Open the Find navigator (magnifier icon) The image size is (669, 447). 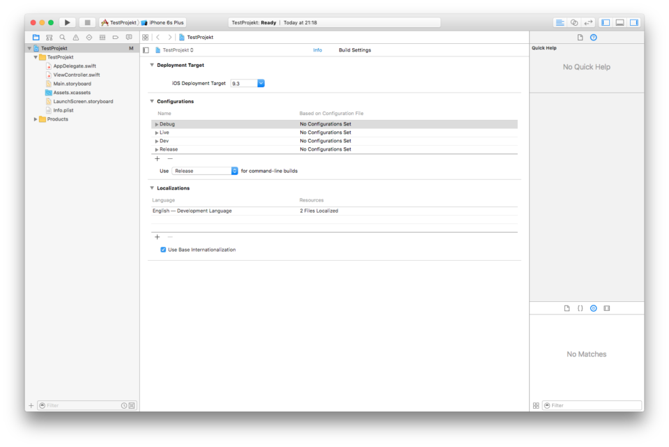pos(63,38)
